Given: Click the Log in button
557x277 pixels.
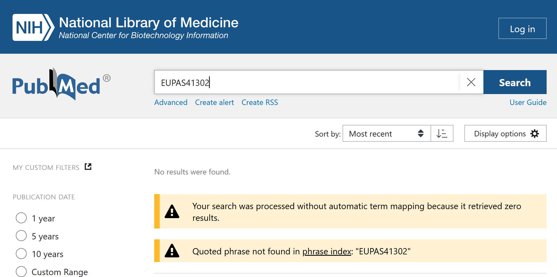Looking at the screenshot, I should 522,29.
